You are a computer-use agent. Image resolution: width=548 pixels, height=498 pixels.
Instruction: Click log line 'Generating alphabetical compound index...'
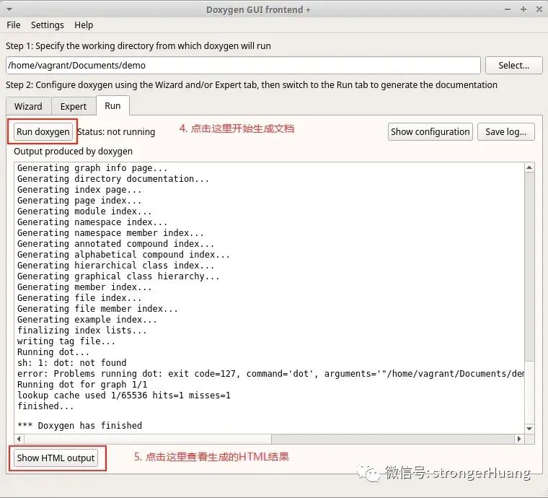tap(123, 255)
